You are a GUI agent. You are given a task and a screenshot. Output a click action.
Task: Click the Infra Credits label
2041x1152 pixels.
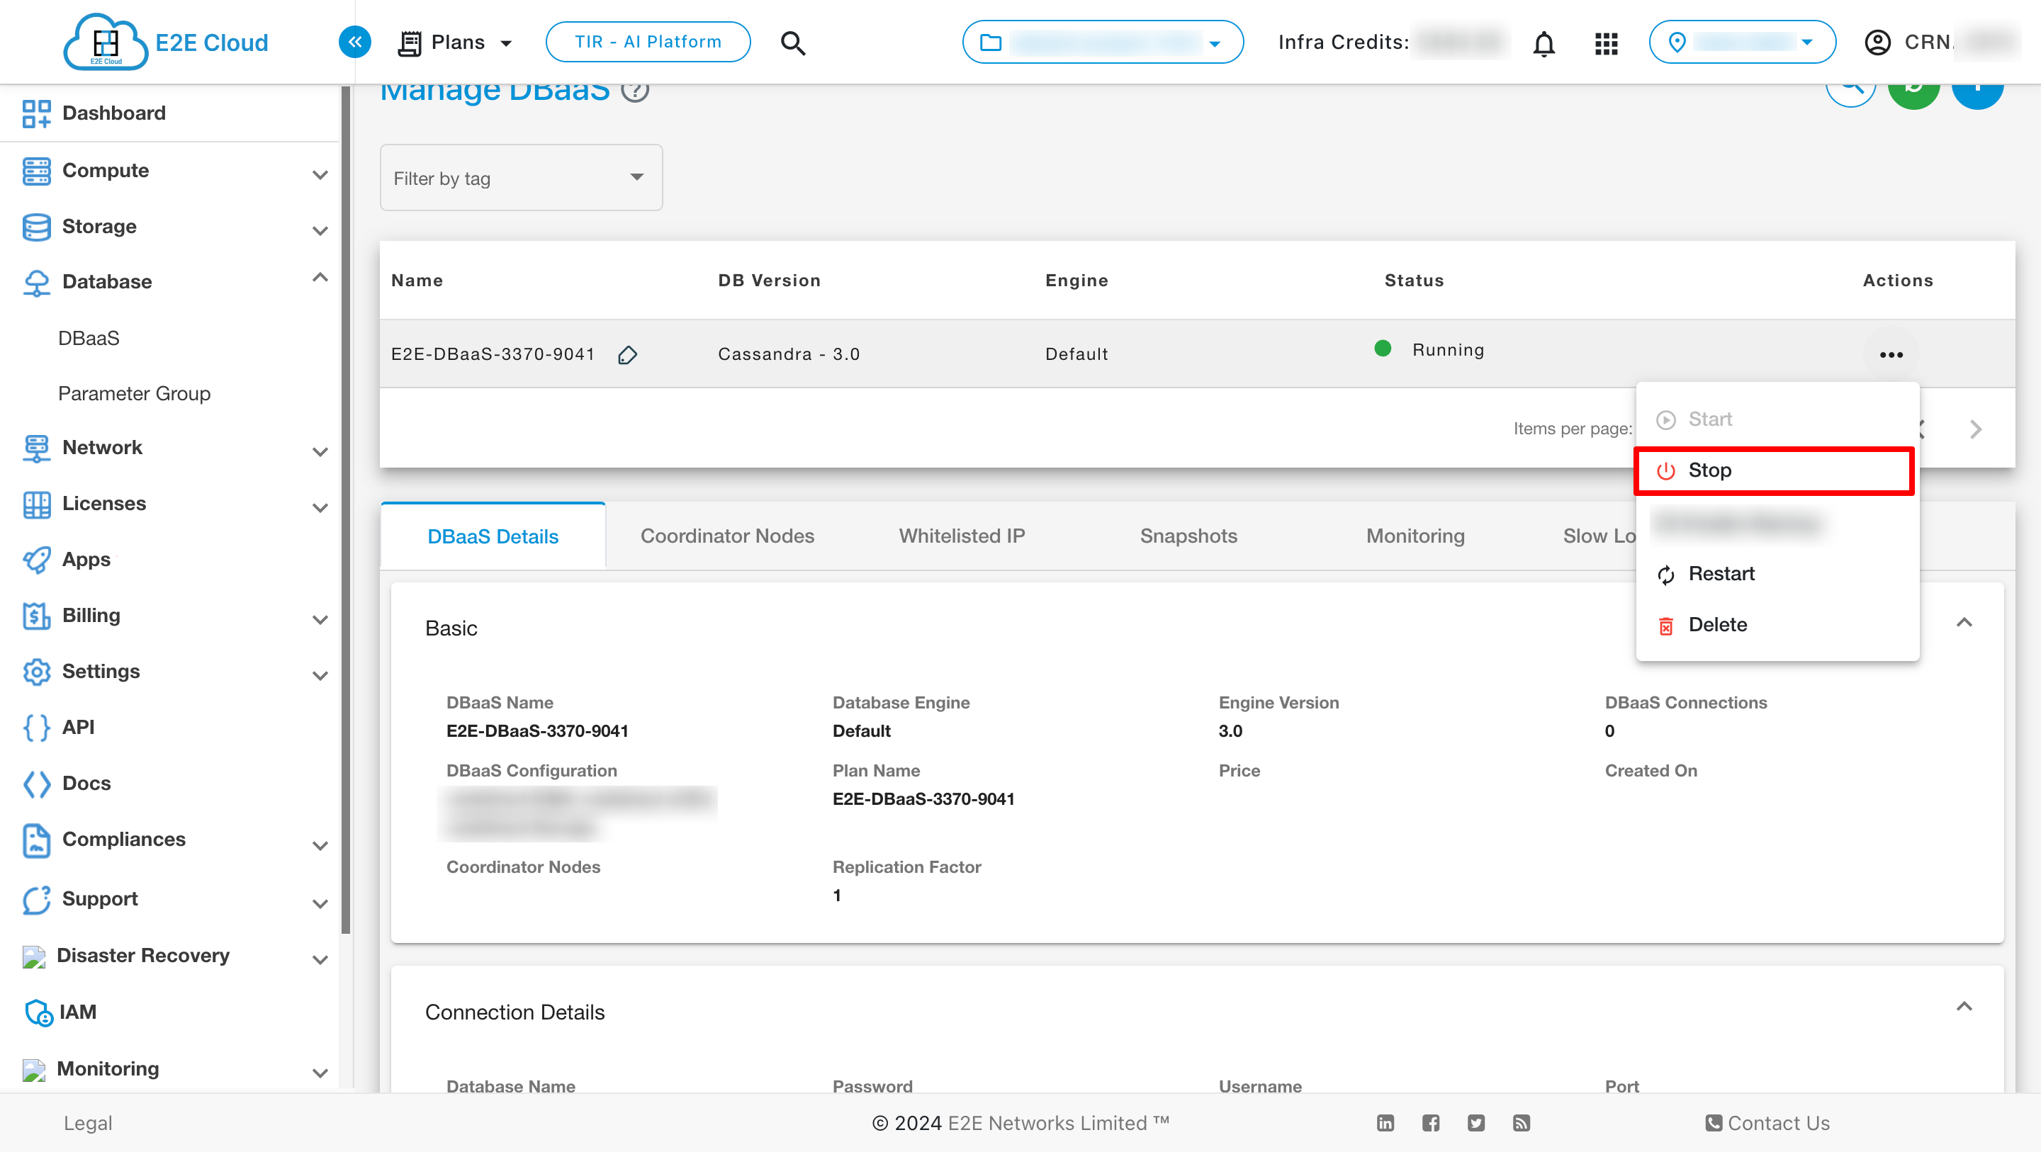coord(1343,42)
